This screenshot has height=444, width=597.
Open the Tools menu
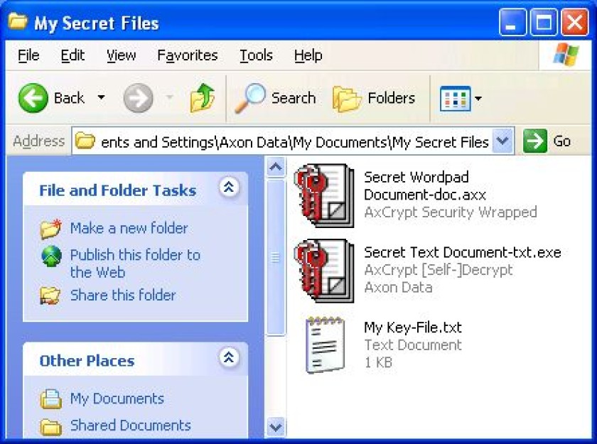(x=256, y=55)
